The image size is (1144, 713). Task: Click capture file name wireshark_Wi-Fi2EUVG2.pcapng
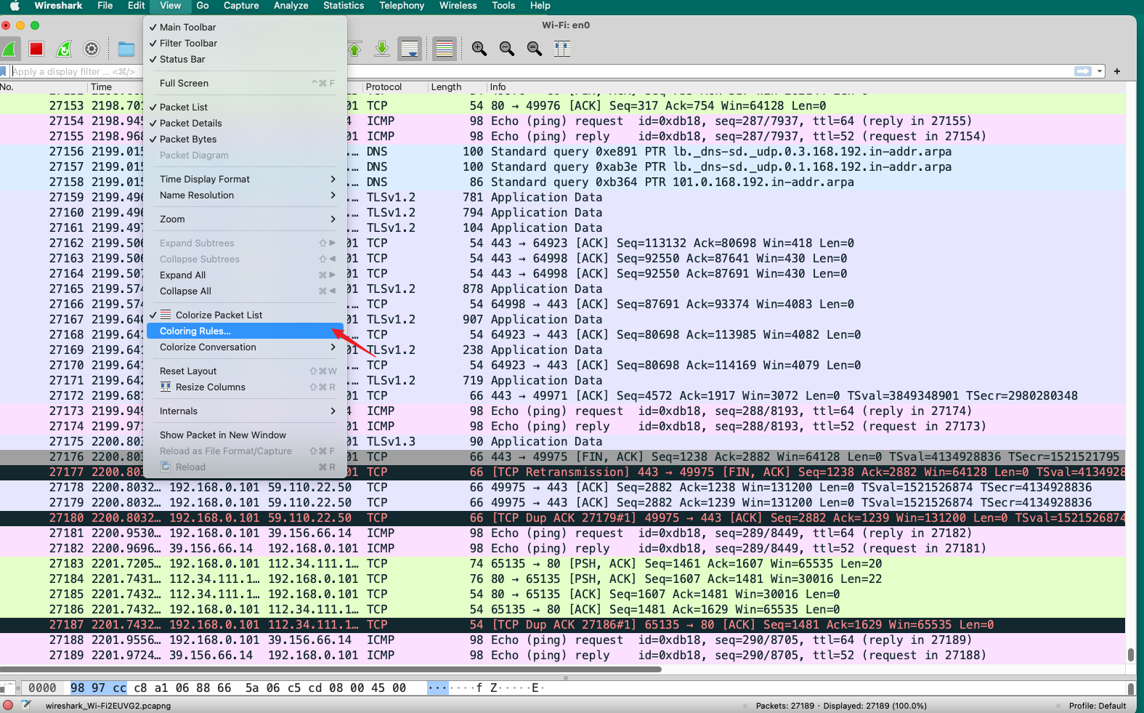pyautogui.click(x=108, y=706)
